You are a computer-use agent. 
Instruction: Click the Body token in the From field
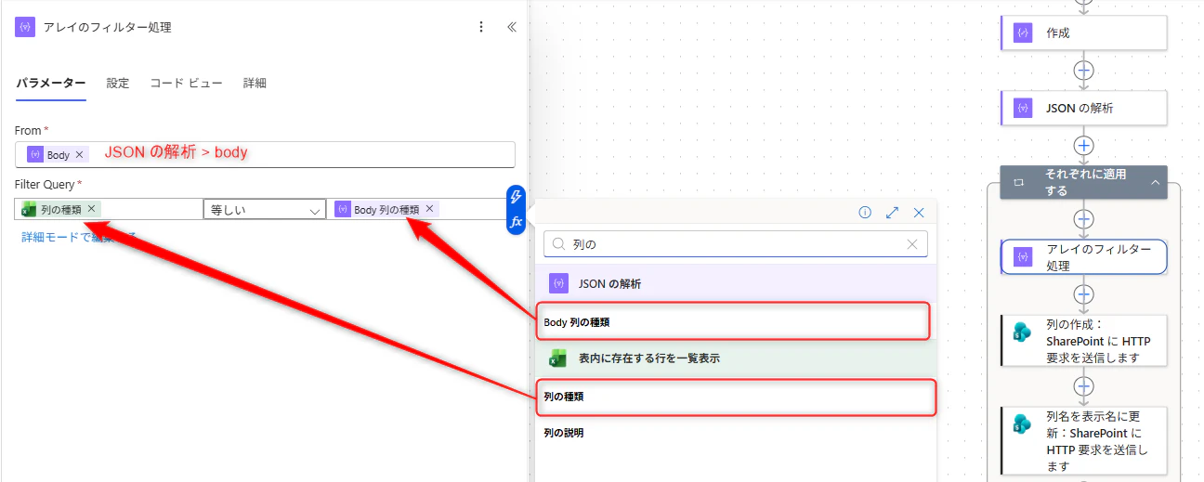pyautogui.click(x=58, y=154)
